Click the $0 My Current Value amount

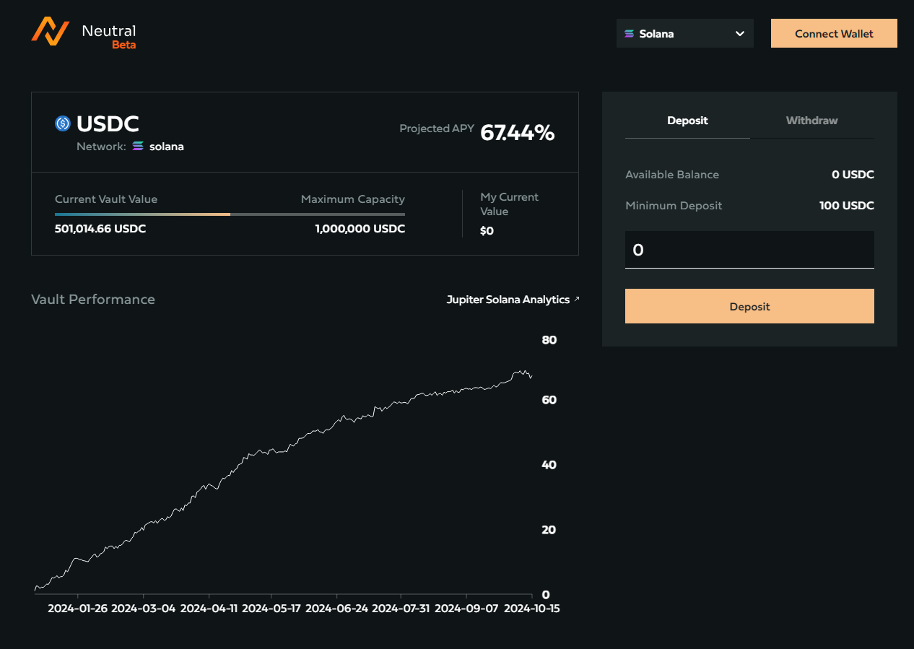[487, 231]
